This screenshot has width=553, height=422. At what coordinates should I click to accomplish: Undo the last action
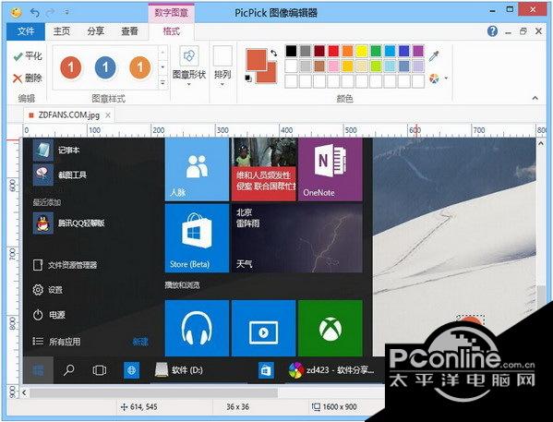coord(34,13)
